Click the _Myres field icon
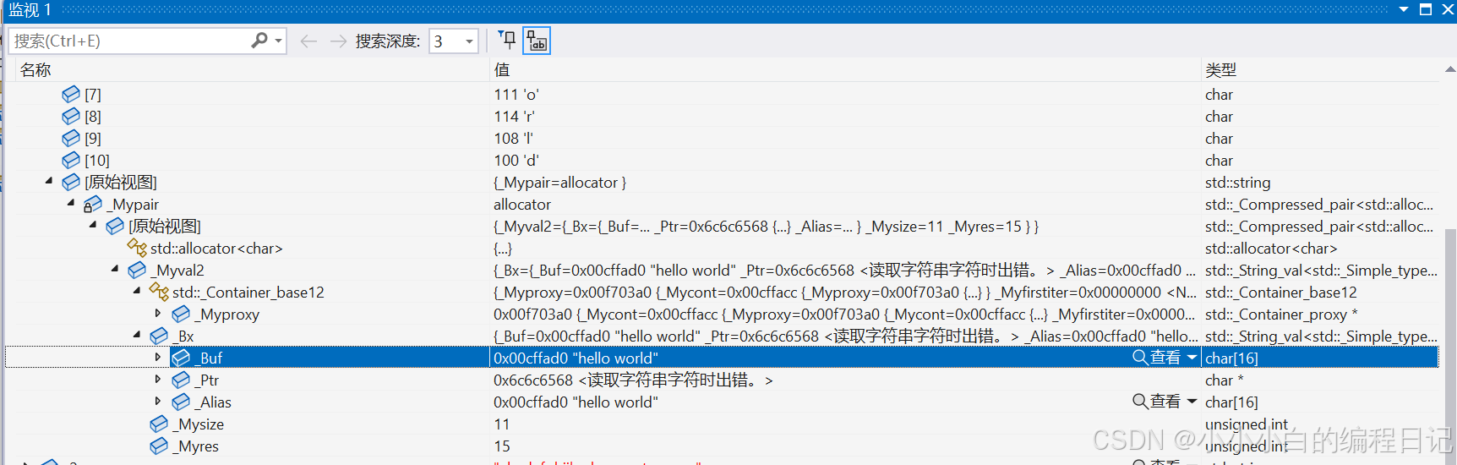The height and width of the screenshot is (465, 1457). (159, 446)
